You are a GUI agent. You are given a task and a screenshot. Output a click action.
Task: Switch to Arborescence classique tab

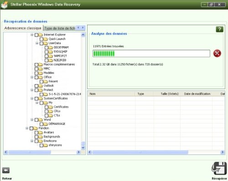pos(23,28)
